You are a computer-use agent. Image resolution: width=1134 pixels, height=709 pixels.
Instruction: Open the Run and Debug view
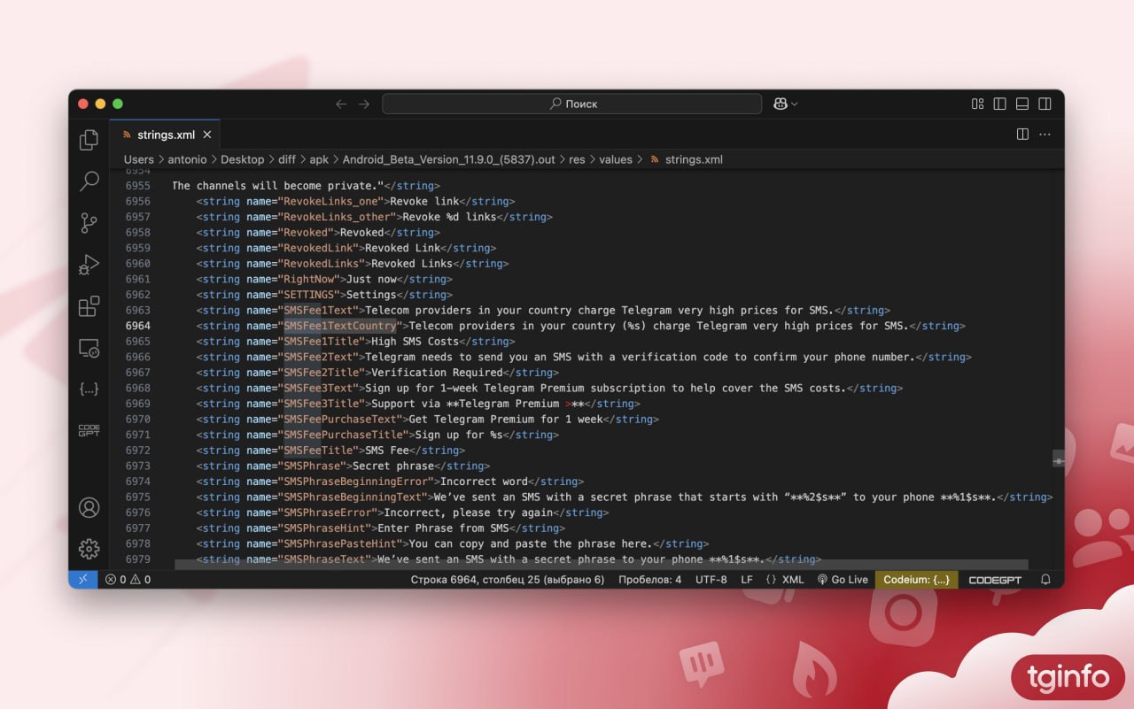tap(89, 265)
